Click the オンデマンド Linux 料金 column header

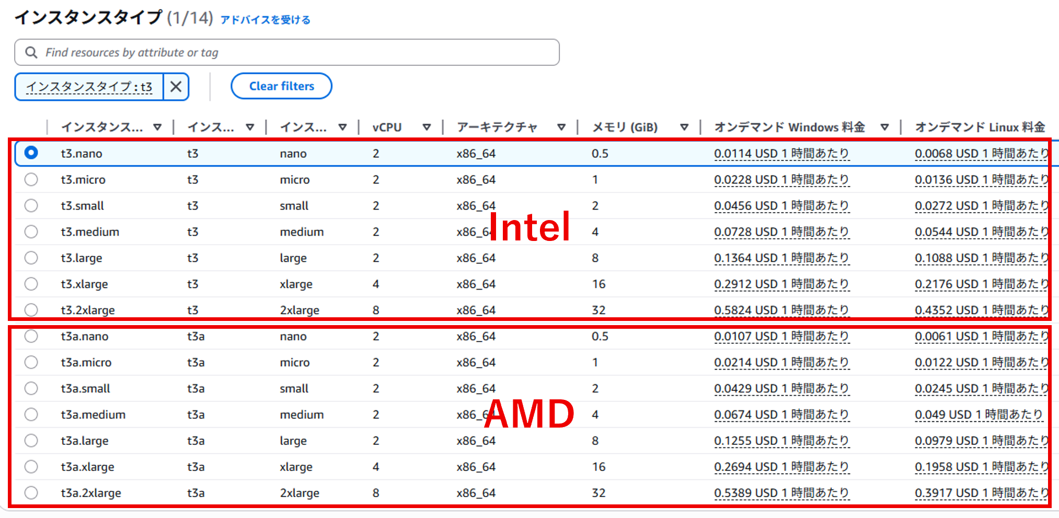coord(980,127)
